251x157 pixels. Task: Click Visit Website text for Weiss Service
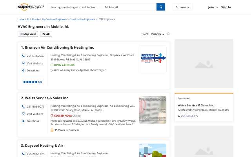pyautogui.click(x=35, y=114)
